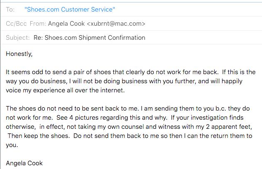Place cursor at "The shoes do not need" line
The height and width of the screenshot is (169, 262).
tap(128, 109)
